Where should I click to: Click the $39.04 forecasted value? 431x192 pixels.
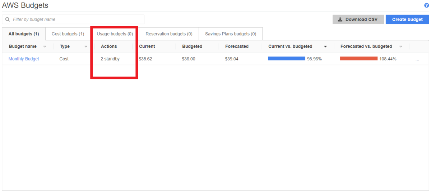tap(232, 59)
